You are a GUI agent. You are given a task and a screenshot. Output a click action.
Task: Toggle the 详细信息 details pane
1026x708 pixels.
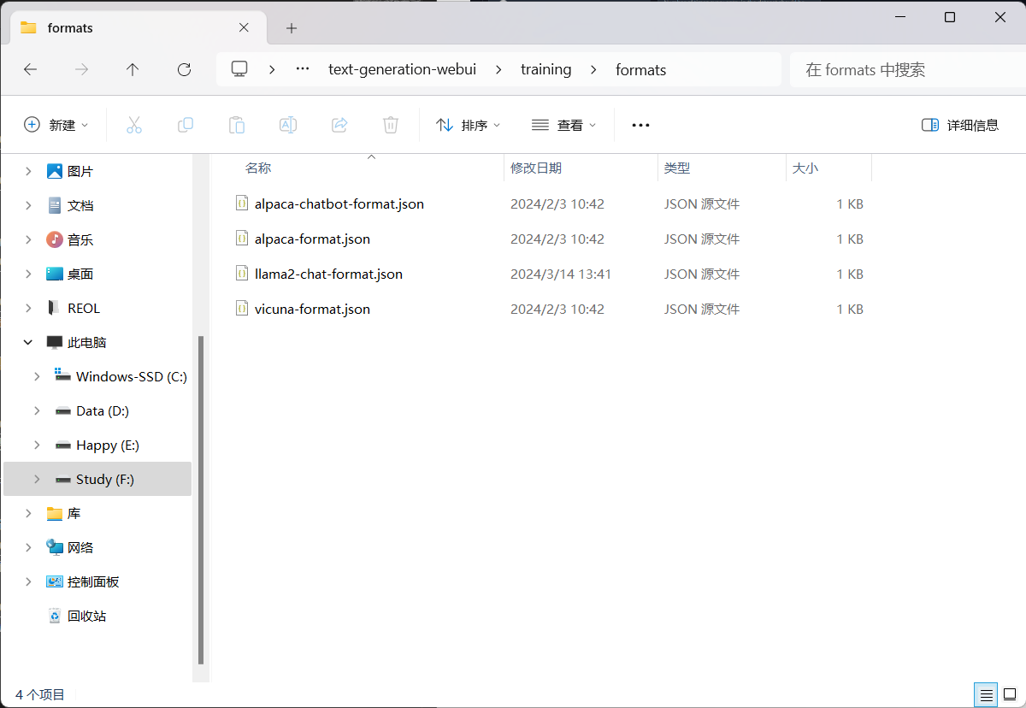[960, 125]
